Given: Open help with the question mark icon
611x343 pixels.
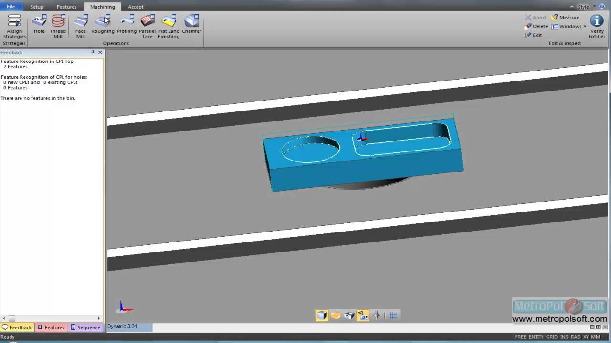Looking at the screenshot, I should pyautogui.click(x=602, y=6).
